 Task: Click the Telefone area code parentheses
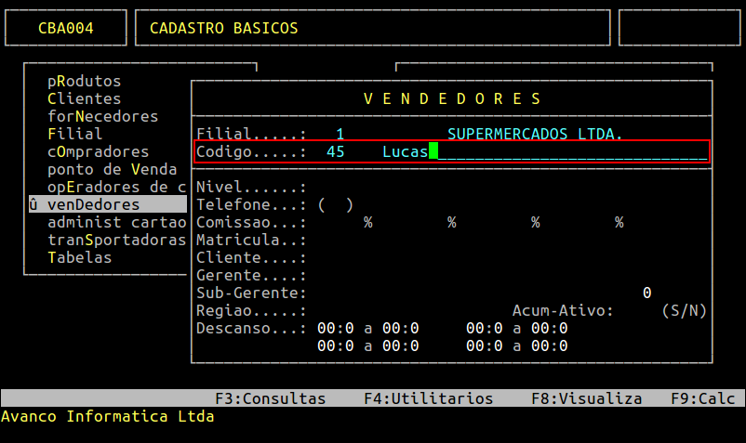tap(336, 204)
